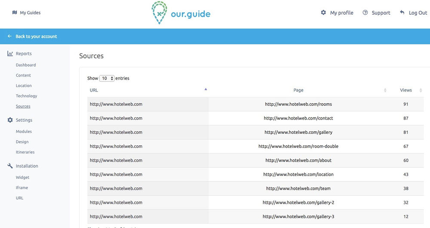430x228 pixels.
Task: Click the our.guide pin logo
Action: pos(160,12)
